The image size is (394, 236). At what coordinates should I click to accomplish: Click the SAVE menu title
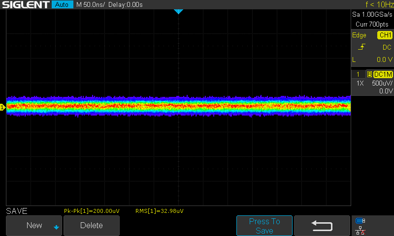[x=17, y=211]
